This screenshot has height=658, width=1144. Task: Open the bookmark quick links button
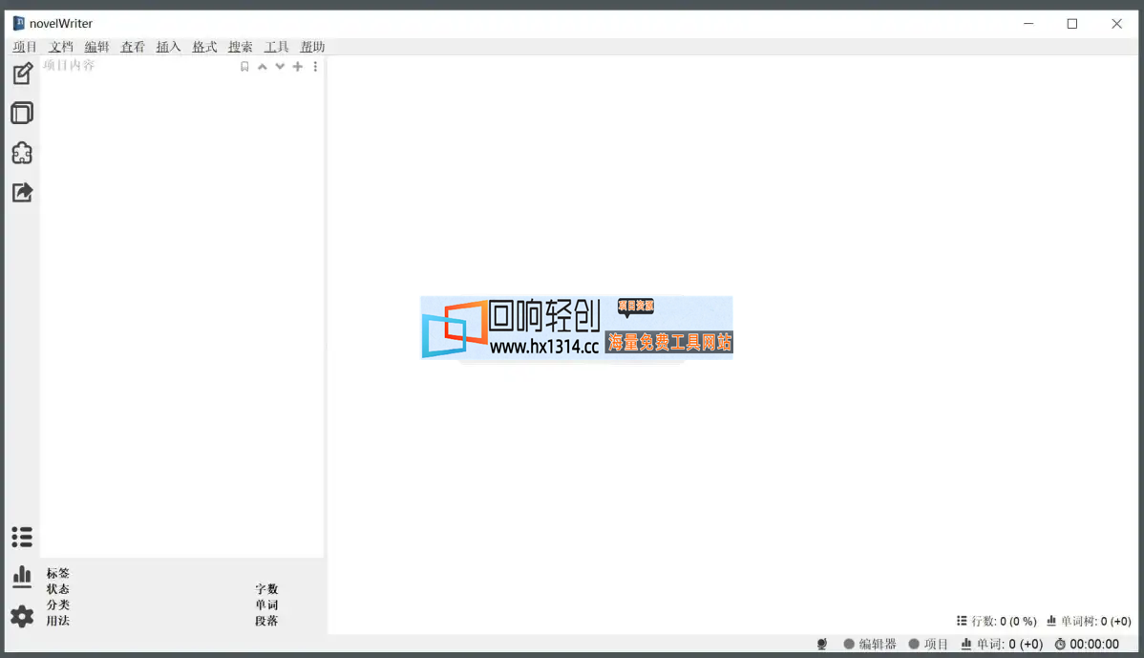[x=244, y=67]
